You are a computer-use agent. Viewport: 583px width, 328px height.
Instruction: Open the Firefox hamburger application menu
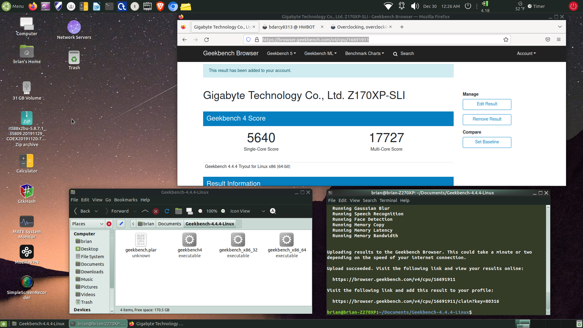(x=558, y=39)
